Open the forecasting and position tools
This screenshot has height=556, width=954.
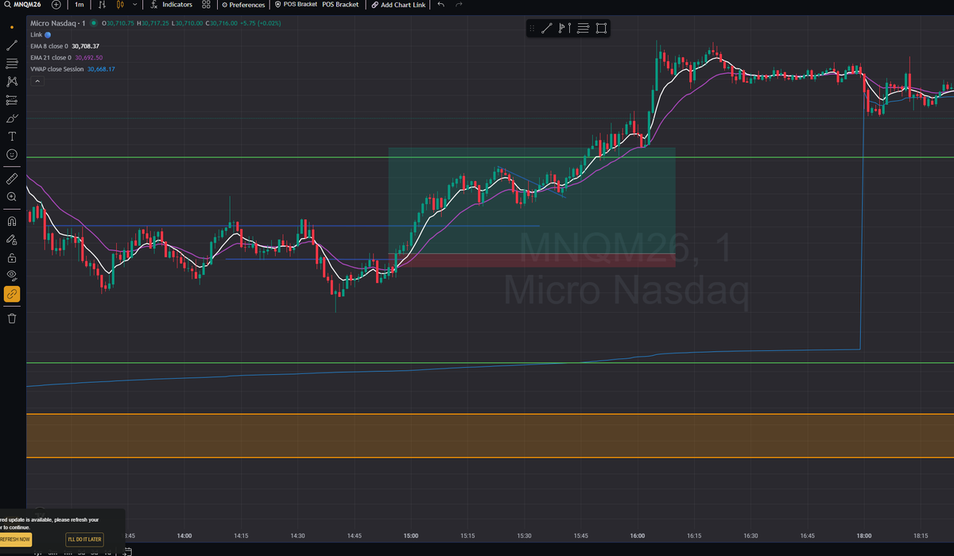[12, 100]
